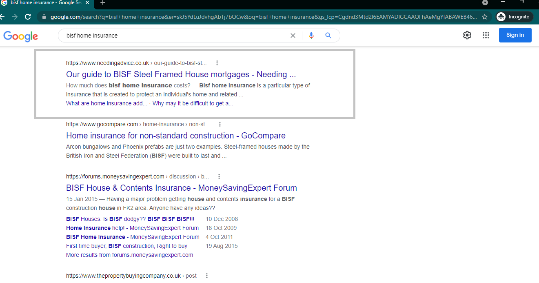Open the Google apps grid
The image size is (539, 283).
[486, 35]
